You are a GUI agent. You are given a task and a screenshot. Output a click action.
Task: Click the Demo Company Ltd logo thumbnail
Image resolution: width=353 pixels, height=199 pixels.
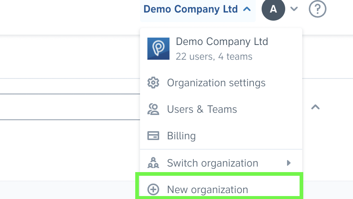[158, 49]
